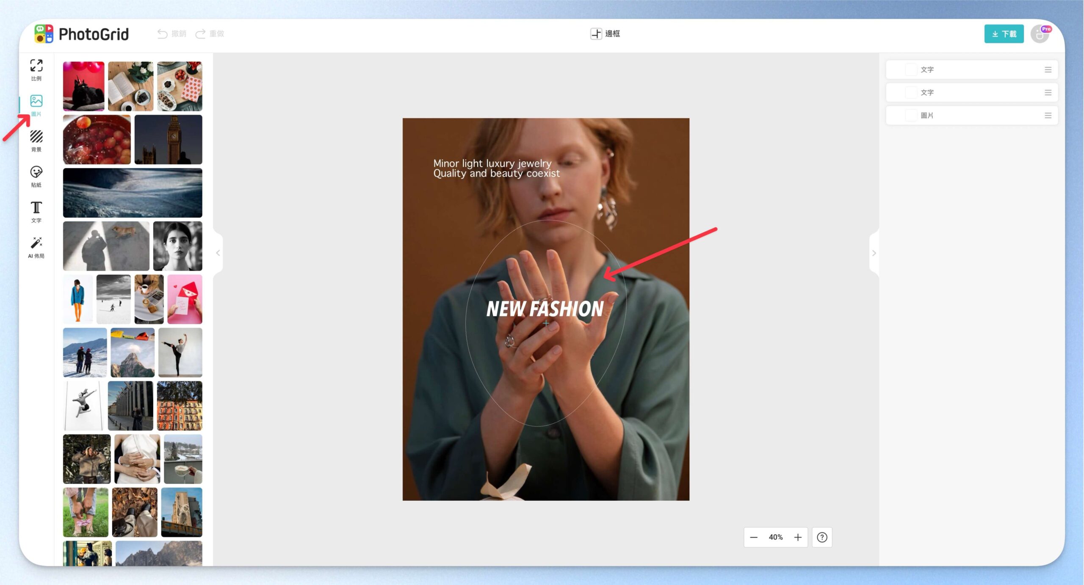Click the 圖片 layer reorder handle
This screenshot has width=1084, height=585.
[x=1048, y=115]
